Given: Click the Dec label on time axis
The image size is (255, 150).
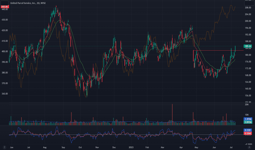Looking at the screenshot, I should pos(114,147).
